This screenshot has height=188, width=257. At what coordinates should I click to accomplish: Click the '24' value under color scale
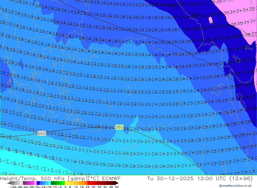[x=88, y=187]
